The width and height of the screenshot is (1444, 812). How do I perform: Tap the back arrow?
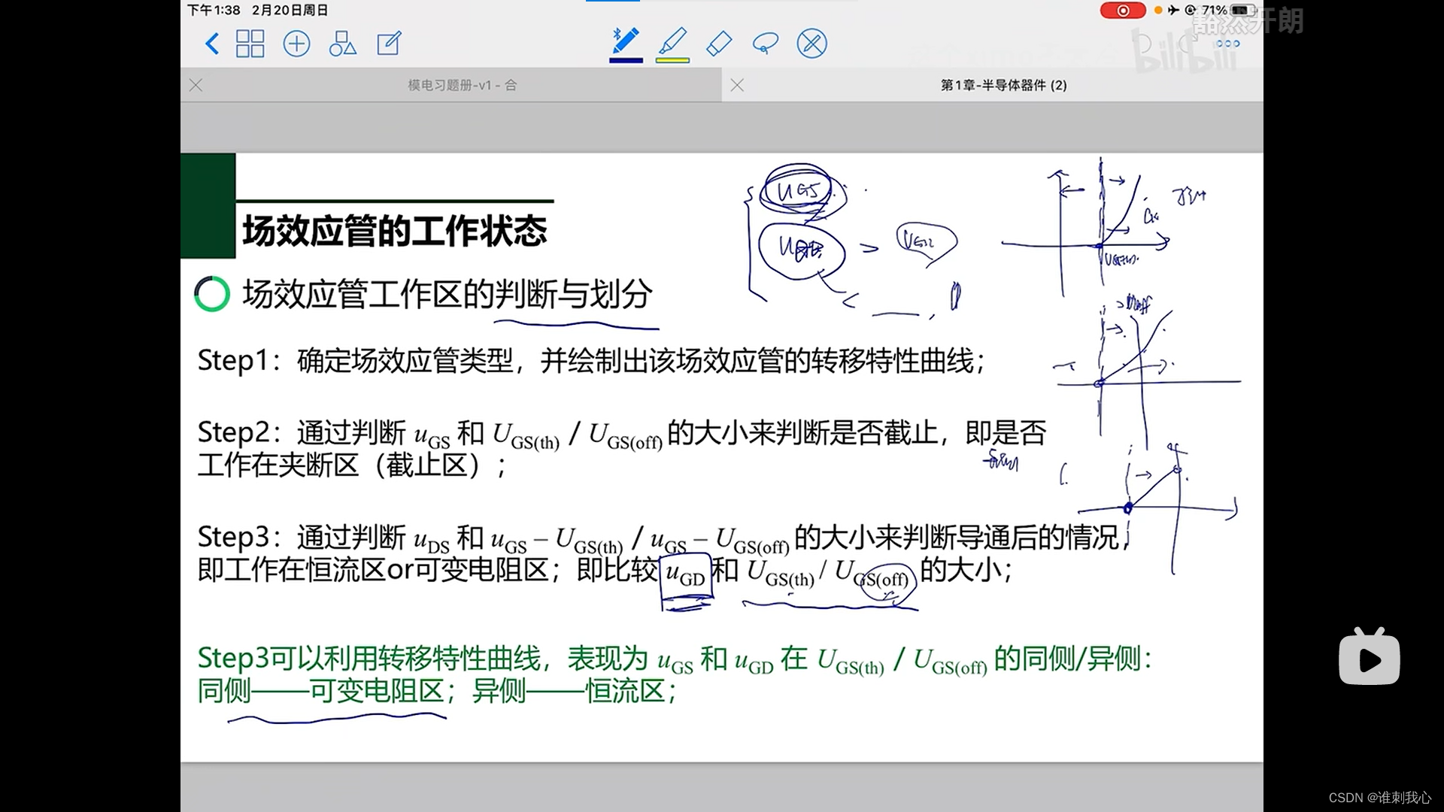(x=212, y=44)
